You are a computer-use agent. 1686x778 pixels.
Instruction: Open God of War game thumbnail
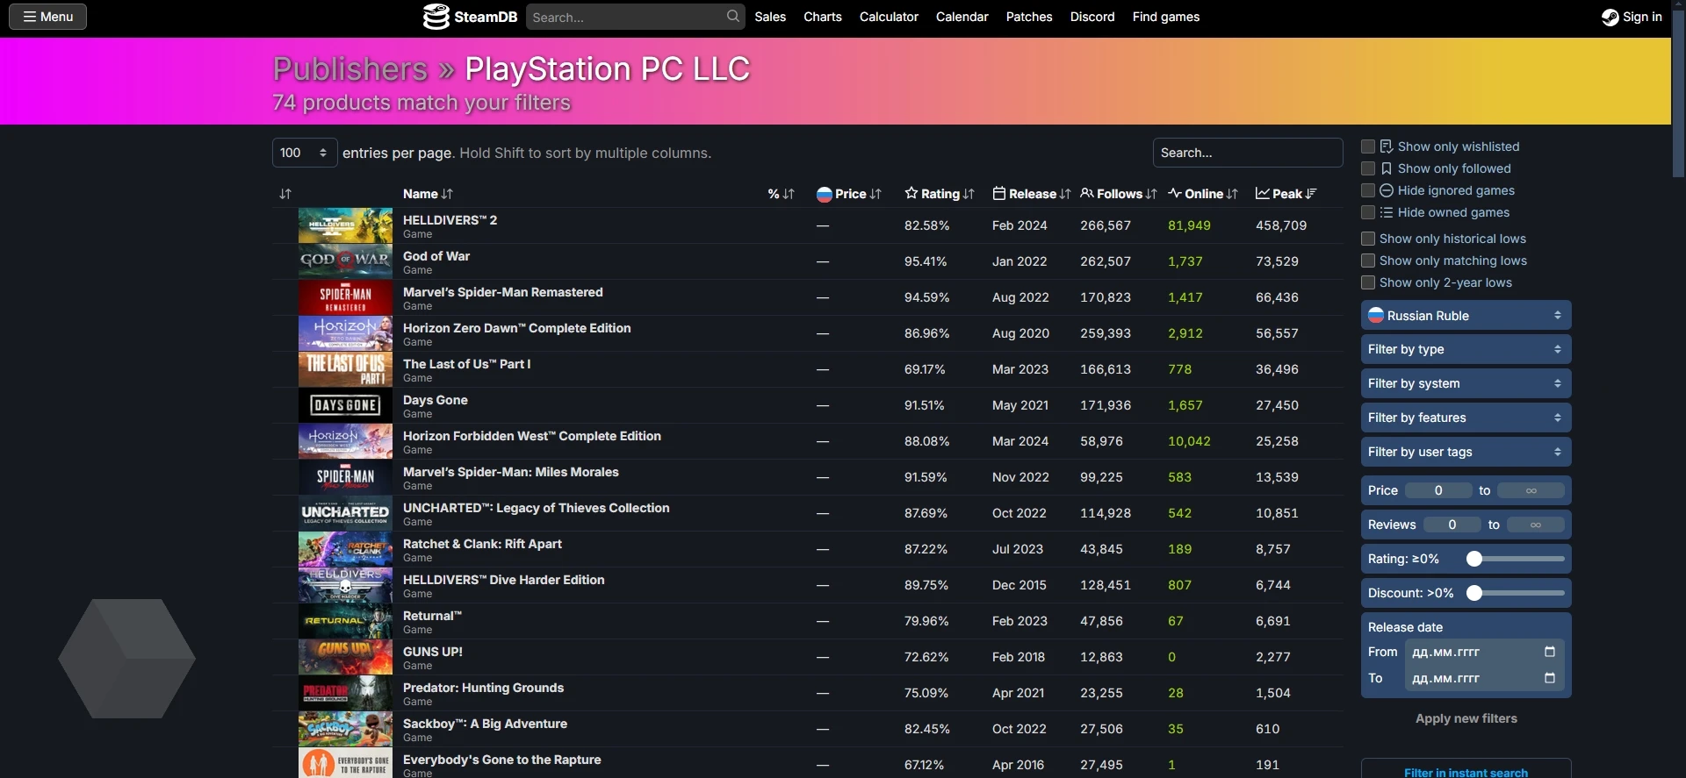click(x=345, y=261)
